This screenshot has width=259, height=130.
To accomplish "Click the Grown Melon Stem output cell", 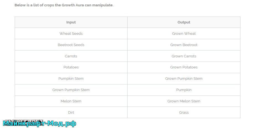I will click(x=184, y=101).
